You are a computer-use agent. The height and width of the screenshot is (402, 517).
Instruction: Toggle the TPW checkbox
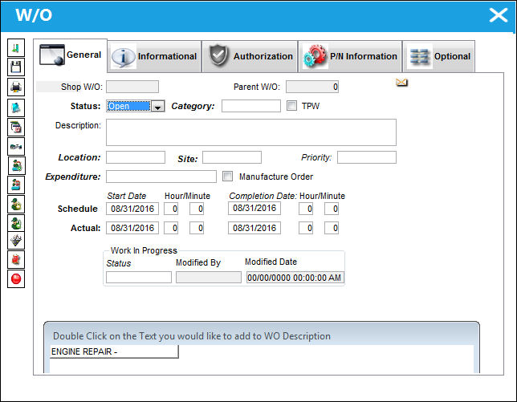[x=291, y=106]
